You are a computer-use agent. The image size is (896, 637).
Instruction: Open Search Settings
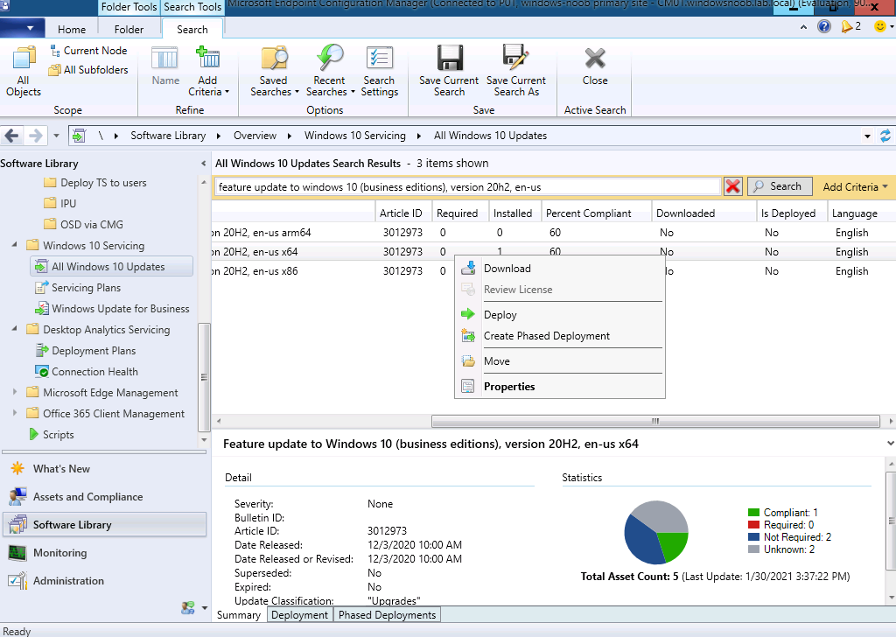tap(380, 72)
